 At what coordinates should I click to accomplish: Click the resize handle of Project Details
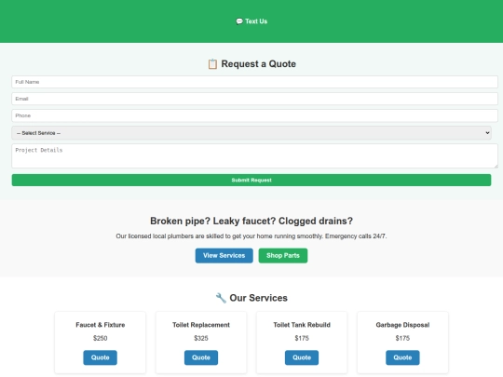[496, 166]
